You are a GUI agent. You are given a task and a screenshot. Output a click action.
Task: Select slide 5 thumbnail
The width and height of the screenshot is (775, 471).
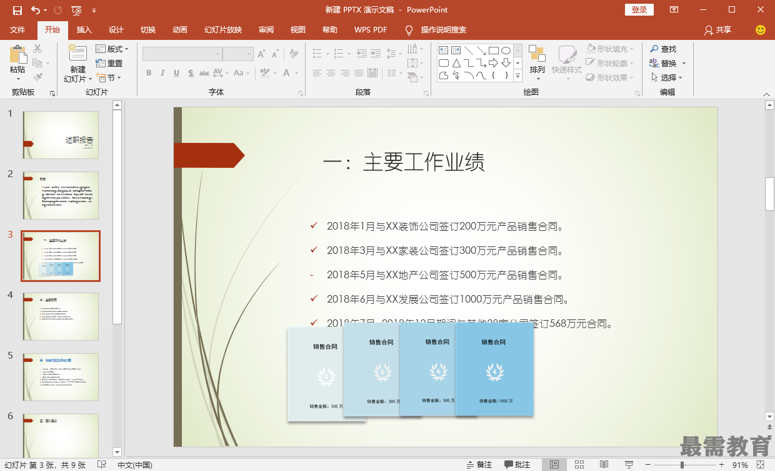pos(61,377)
